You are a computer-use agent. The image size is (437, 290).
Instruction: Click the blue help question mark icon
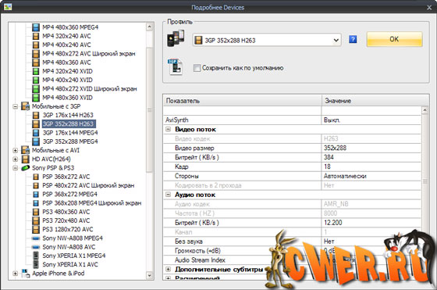353,39
